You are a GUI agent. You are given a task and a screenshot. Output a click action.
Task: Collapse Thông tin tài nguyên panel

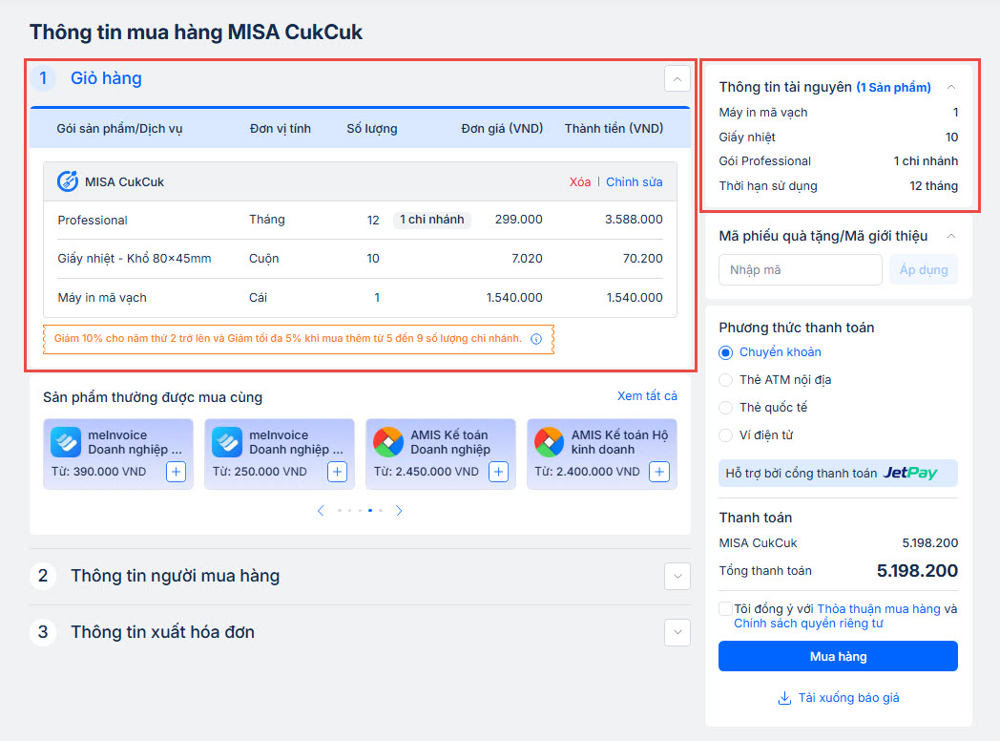coord(950,87)
